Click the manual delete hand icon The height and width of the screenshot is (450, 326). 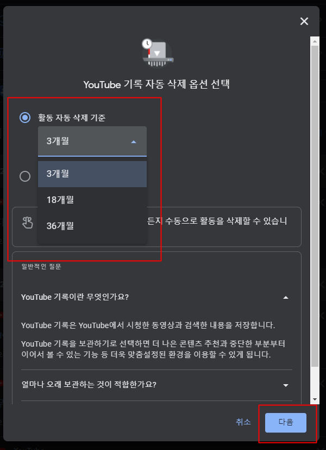[x=28, y=223]
